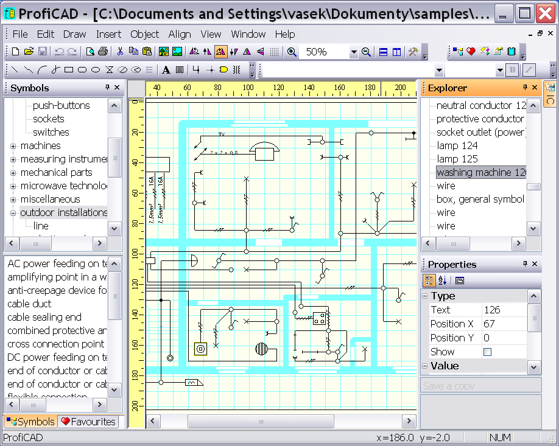Image resolution: width=559 pixels, height=446 pixels.
Task: Toggle italic text formatting
Action: pos(529,70)
